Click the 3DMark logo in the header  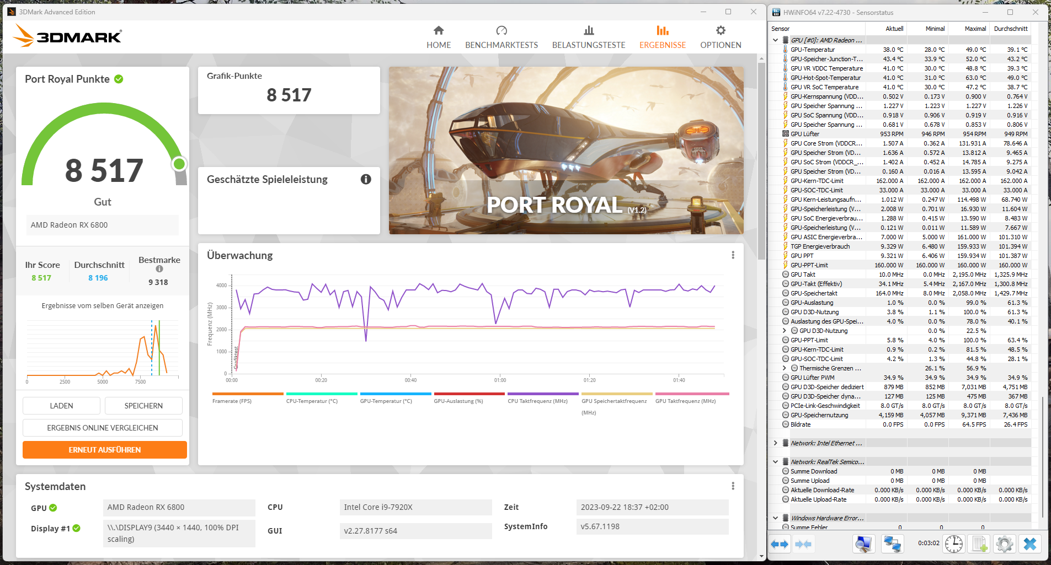tap(67, 36)
